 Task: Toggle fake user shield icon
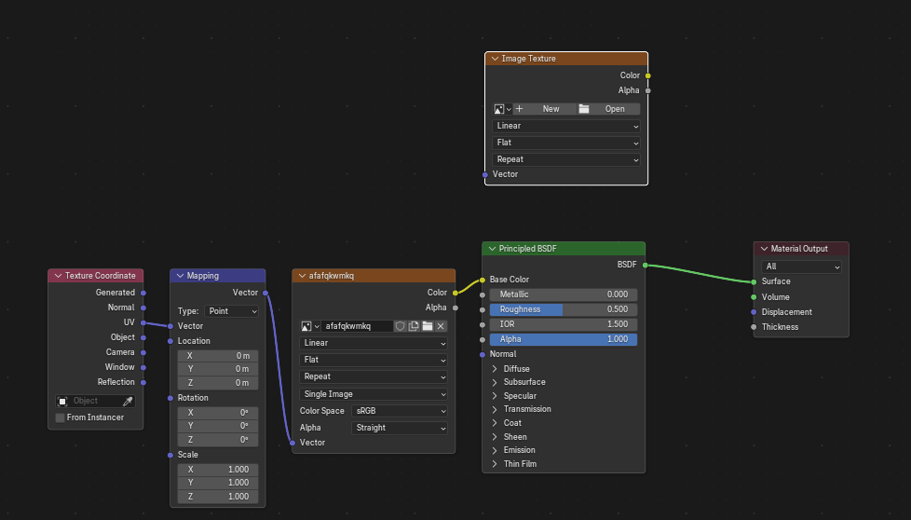[400, 326]
